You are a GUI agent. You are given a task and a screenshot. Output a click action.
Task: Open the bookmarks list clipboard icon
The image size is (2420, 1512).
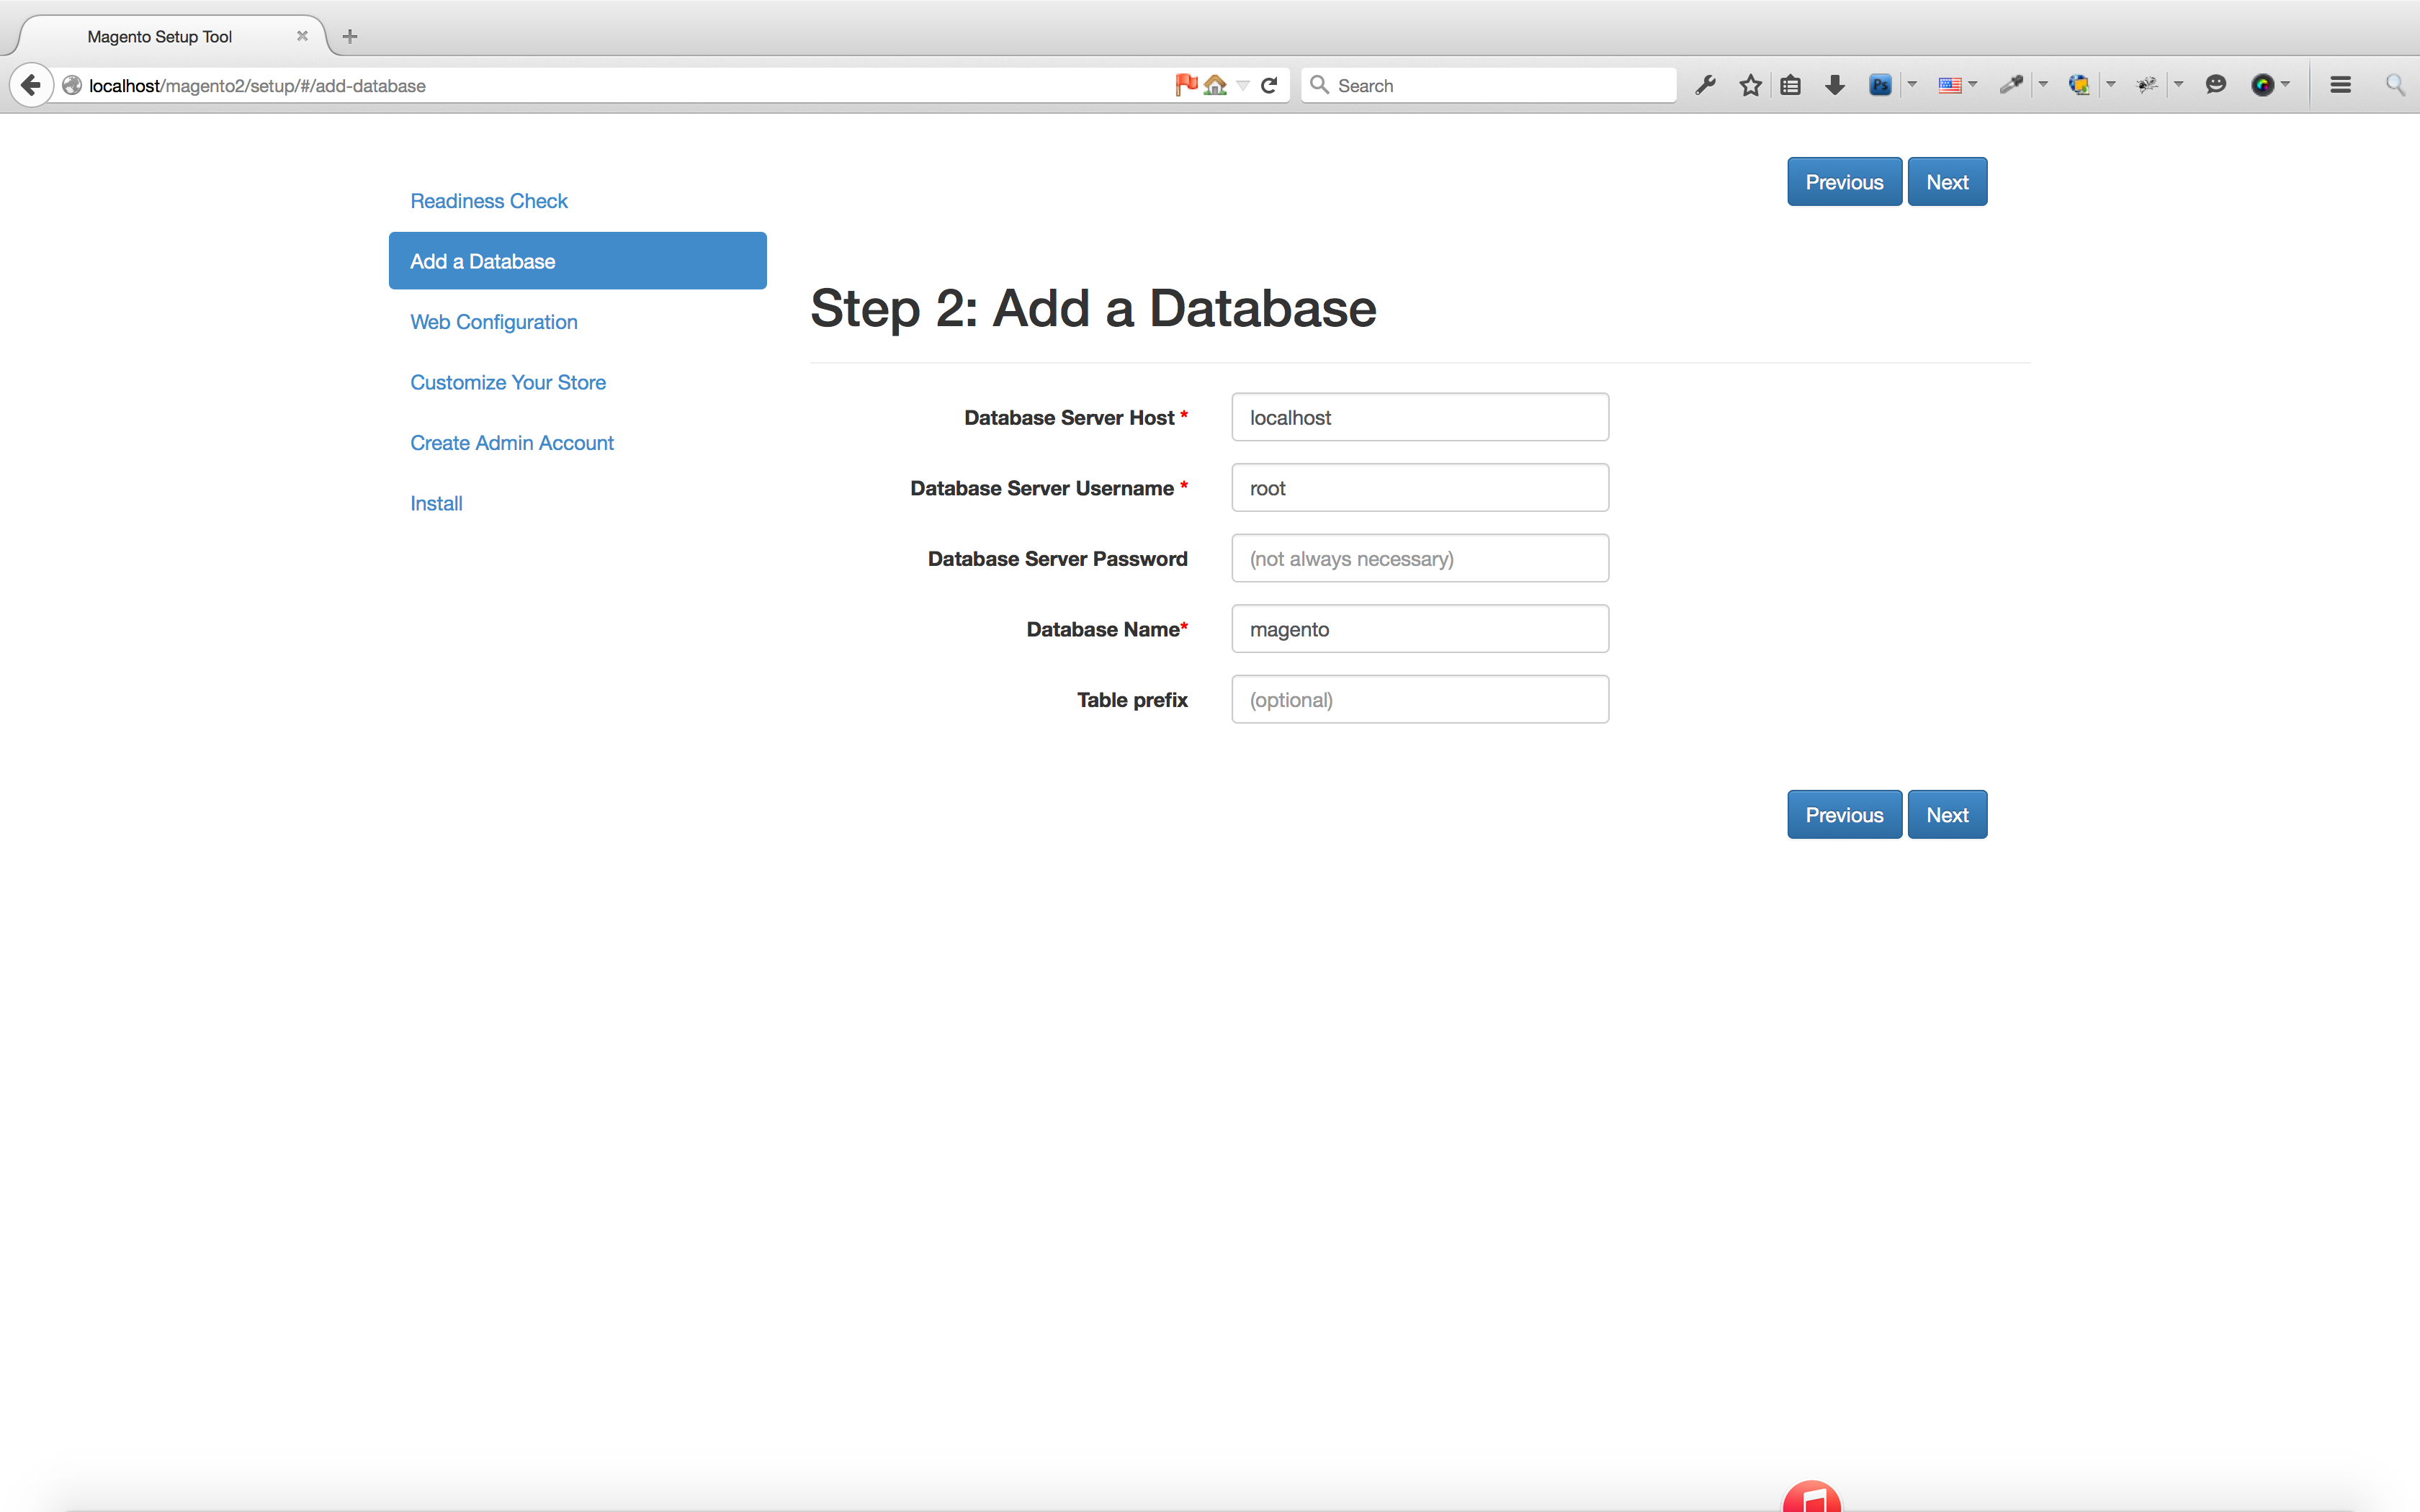point(1790,85)
